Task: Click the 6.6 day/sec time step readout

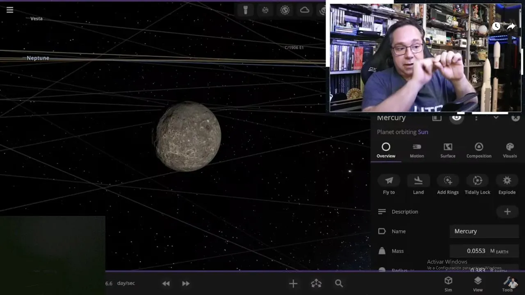Action: pos(120,283)
